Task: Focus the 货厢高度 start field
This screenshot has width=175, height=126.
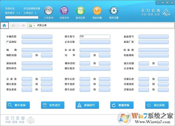Action: 144,90
